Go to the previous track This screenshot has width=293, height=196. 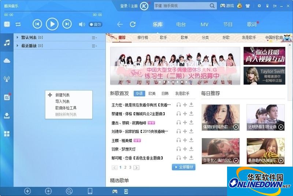pyautogui.click(x=37, y=24)
